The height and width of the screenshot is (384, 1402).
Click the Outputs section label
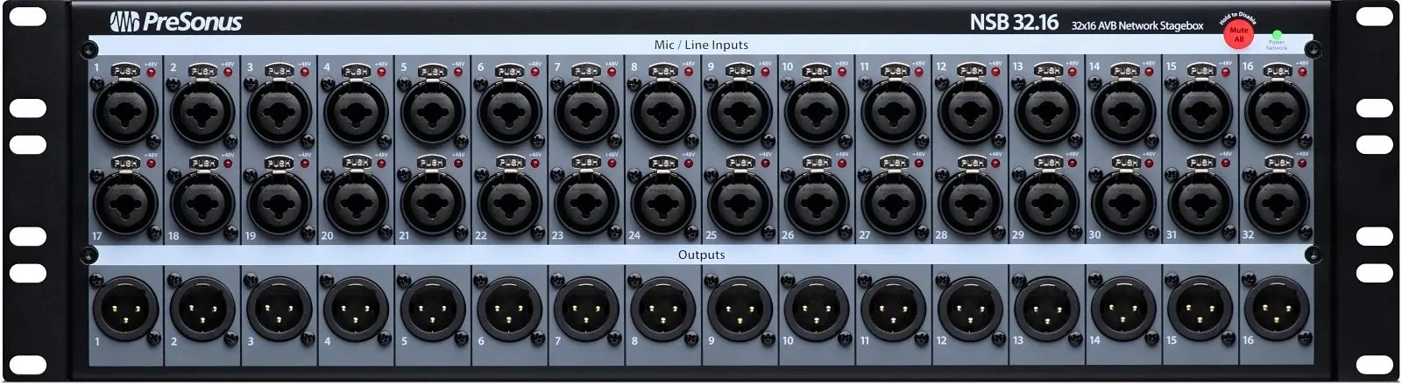click(701, 255)
